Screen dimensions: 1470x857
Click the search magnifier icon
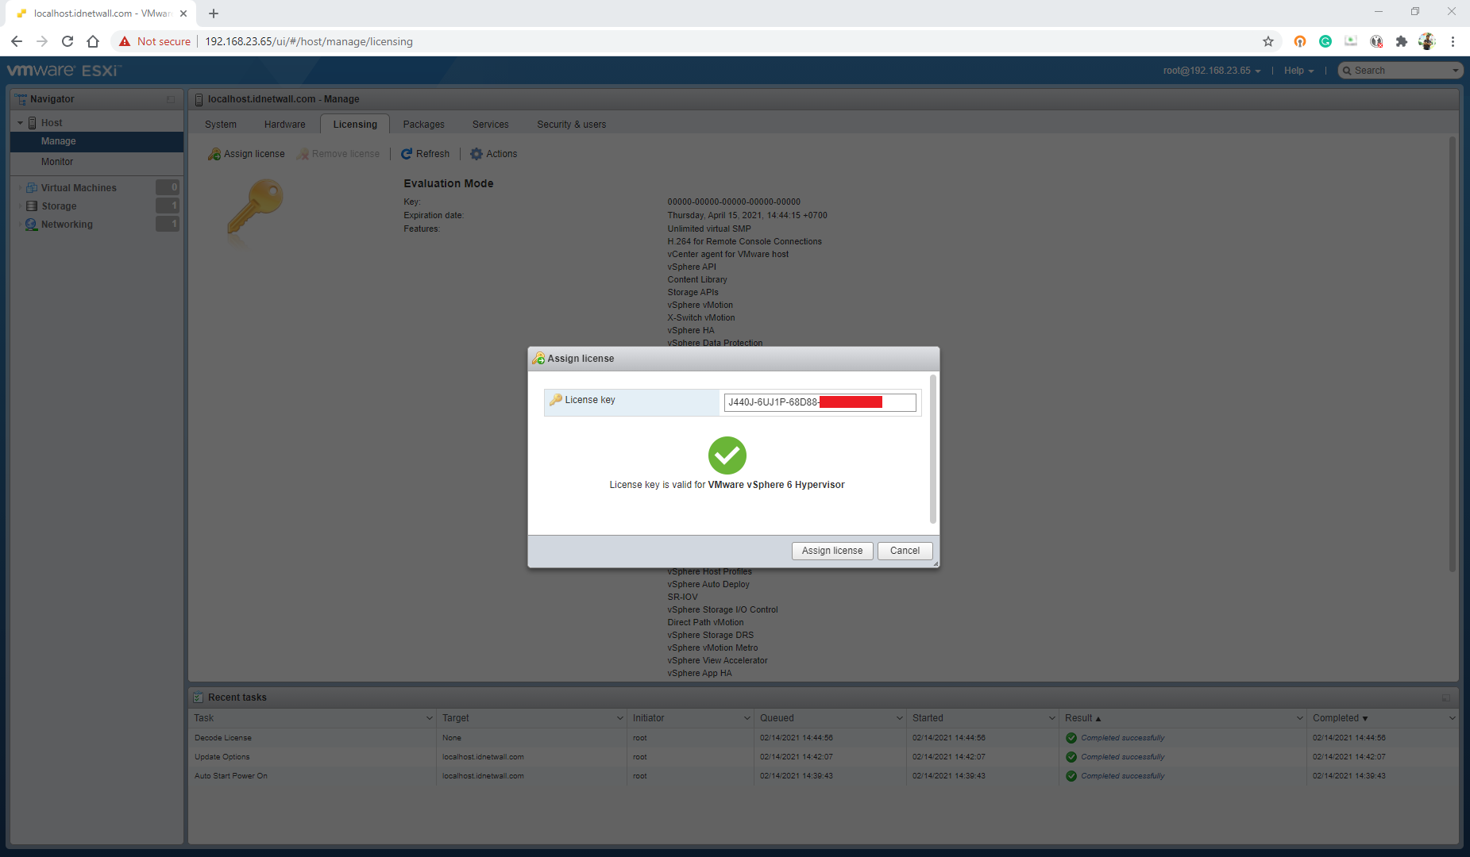click(1348, 70)
